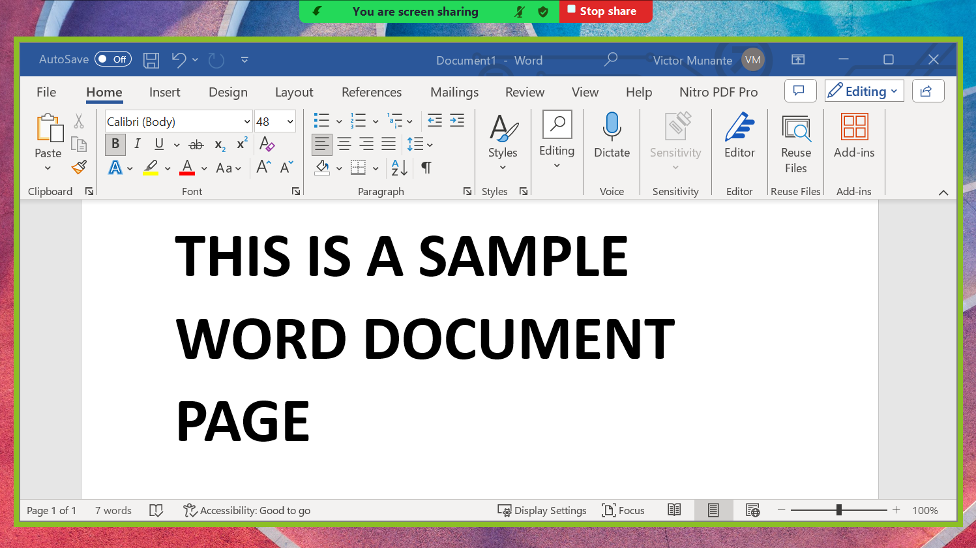Increase paragraph indent
Viewport: 976px width, 548px height.
click(457, 120)
